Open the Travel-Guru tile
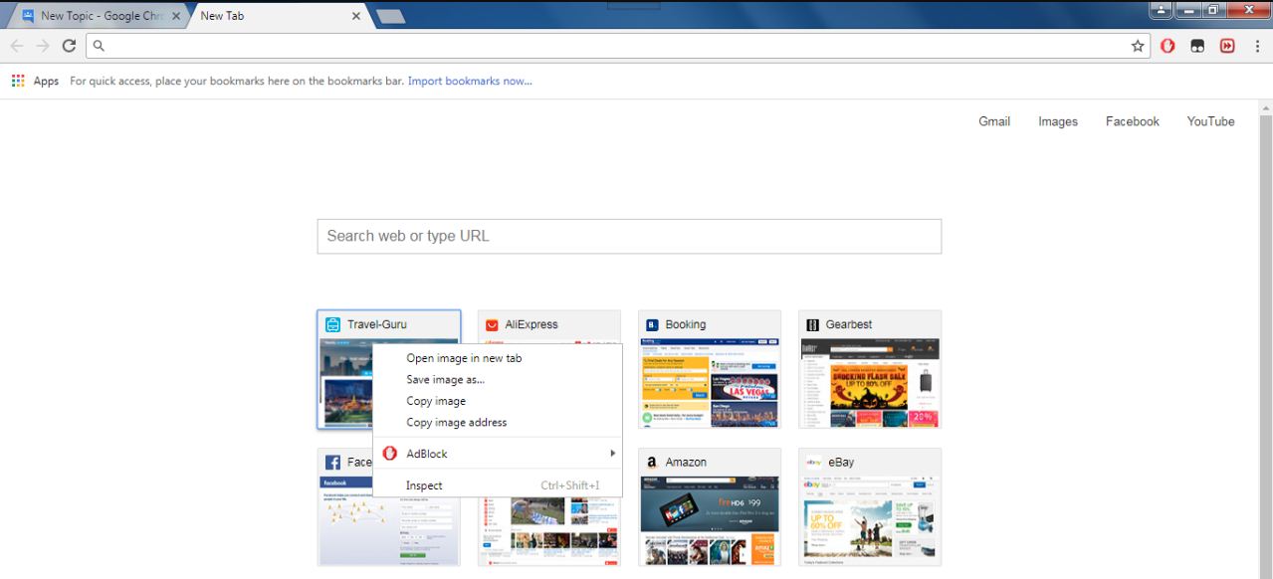 tap(389, 369)
